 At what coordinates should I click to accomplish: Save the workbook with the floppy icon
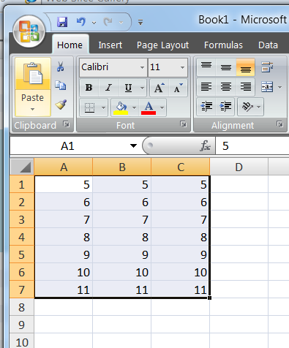click(62, 22)
